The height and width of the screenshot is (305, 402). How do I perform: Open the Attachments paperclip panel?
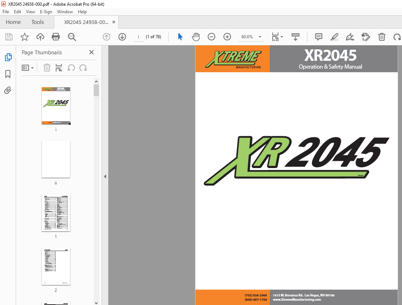(8, 90)
